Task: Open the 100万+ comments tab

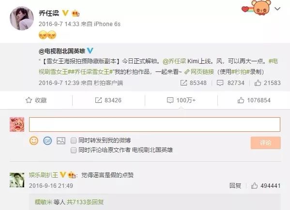Action: tap(181, 100)
